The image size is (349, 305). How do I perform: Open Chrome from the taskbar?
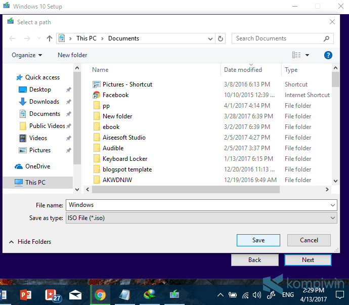100,295
